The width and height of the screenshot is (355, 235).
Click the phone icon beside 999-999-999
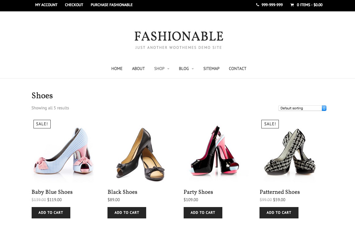(x=258, y=5)
